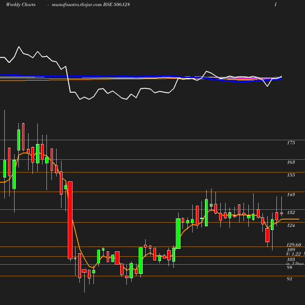Screen dimensions: 305x305
Task: Click the 98 price level label
Action: [289, 267]
